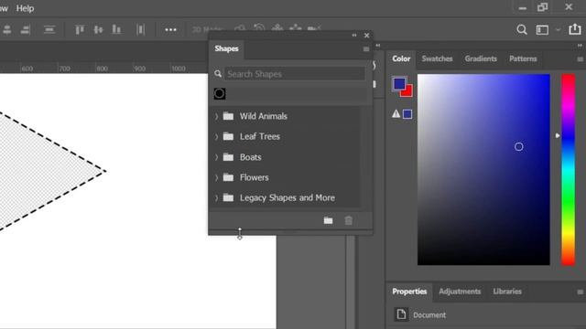
Task: Open the Search magnifier icon
Action: click(x=522, y=29)
